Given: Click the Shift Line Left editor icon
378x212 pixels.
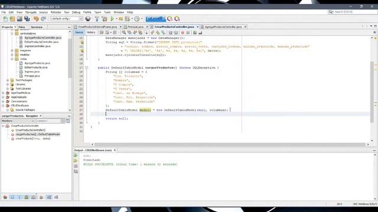Looking at the screenshot, I should [x=171, y=32].
